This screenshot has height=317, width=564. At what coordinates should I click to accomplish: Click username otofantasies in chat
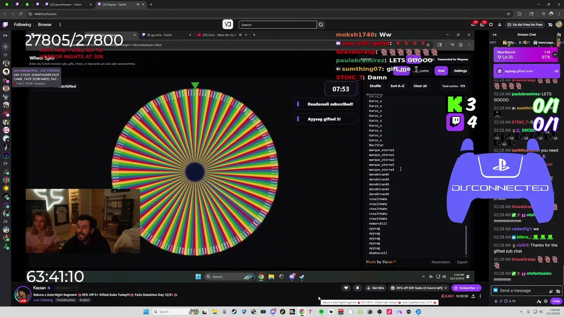pyautogui.click(x=539, y=273)
